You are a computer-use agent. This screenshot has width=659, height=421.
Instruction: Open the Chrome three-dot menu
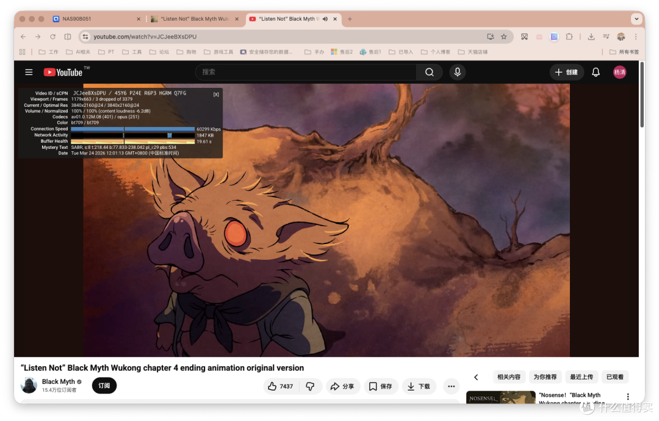(636, 37)
